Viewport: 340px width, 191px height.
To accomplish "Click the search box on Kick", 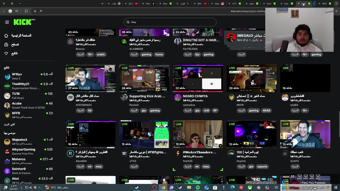I will pos(170,22).
